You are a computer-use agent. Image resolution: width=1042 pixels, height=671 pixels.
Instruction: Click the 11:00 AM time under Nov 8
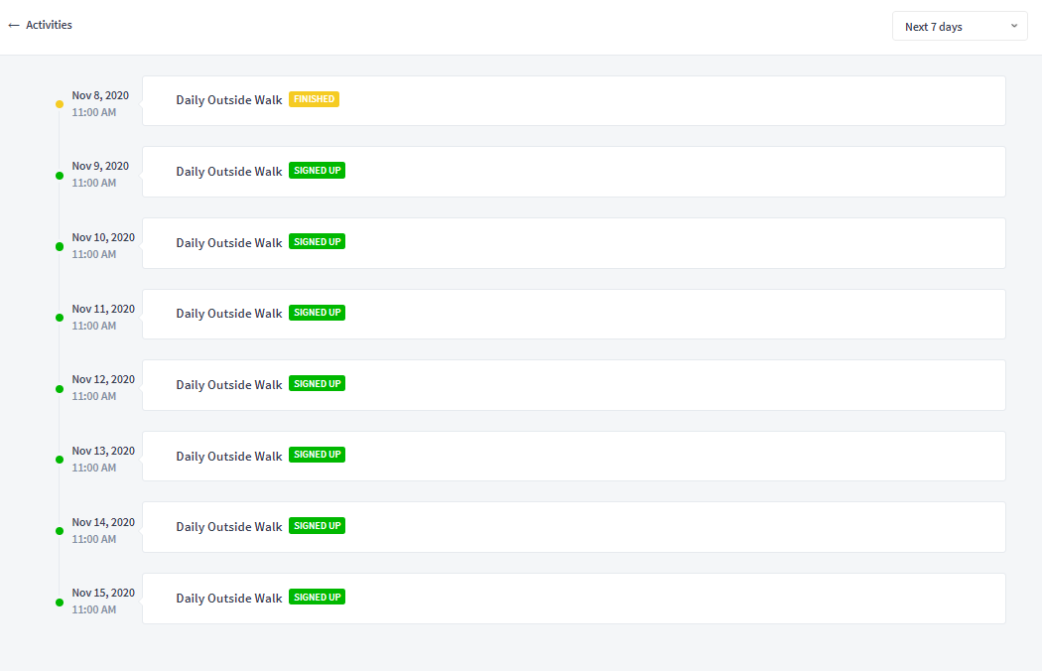coord(93,112)
